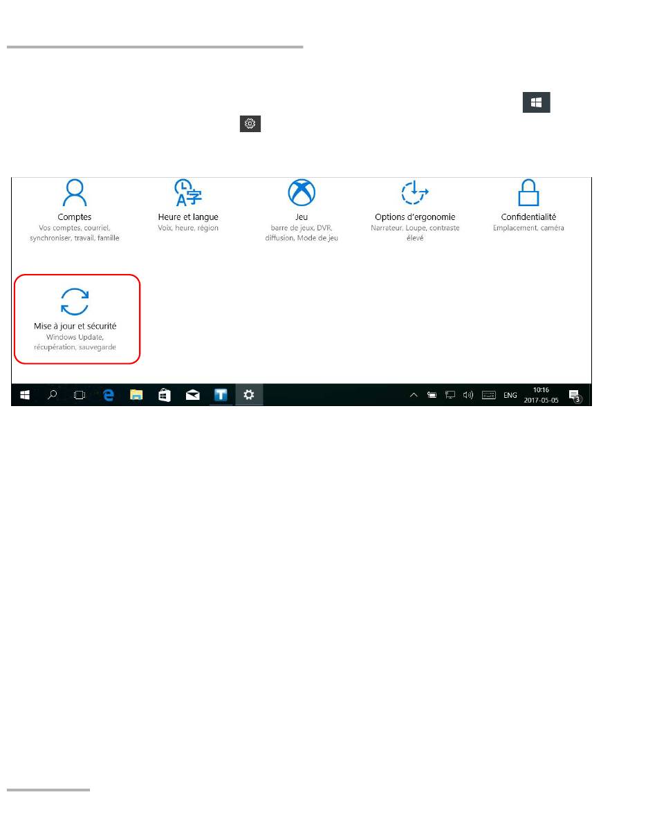Open Mise à jour et sécurité

[x=77, y=319]
